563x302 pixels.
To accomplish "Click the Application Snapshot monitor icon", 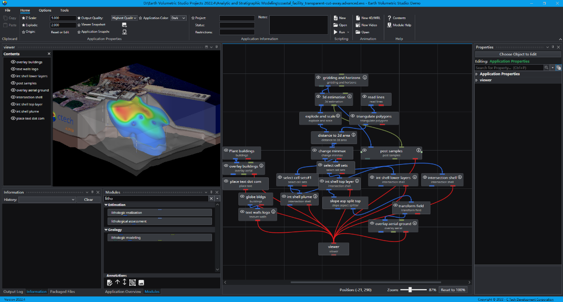I will coord(124,32).
